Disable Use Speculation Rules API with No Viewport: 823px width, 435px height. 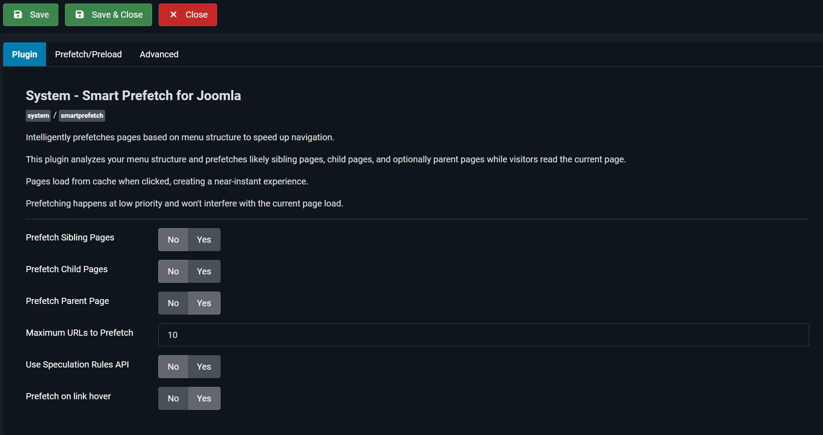tap(173, 367)
